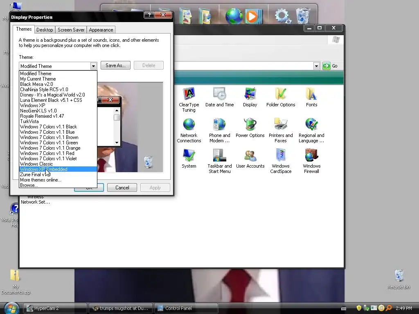Select My Documents.zip desktop icon

coord(15,282)
